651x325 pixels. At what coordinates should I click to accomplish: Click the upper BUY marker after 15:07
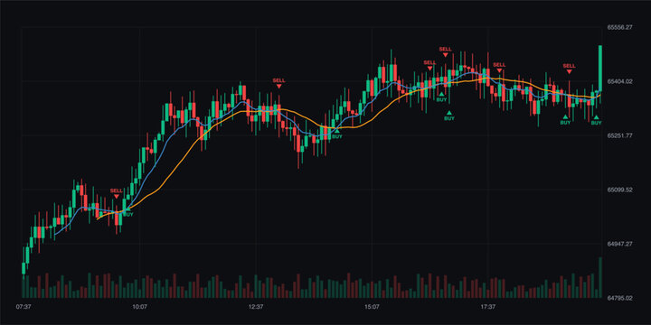tap(442, 97)
